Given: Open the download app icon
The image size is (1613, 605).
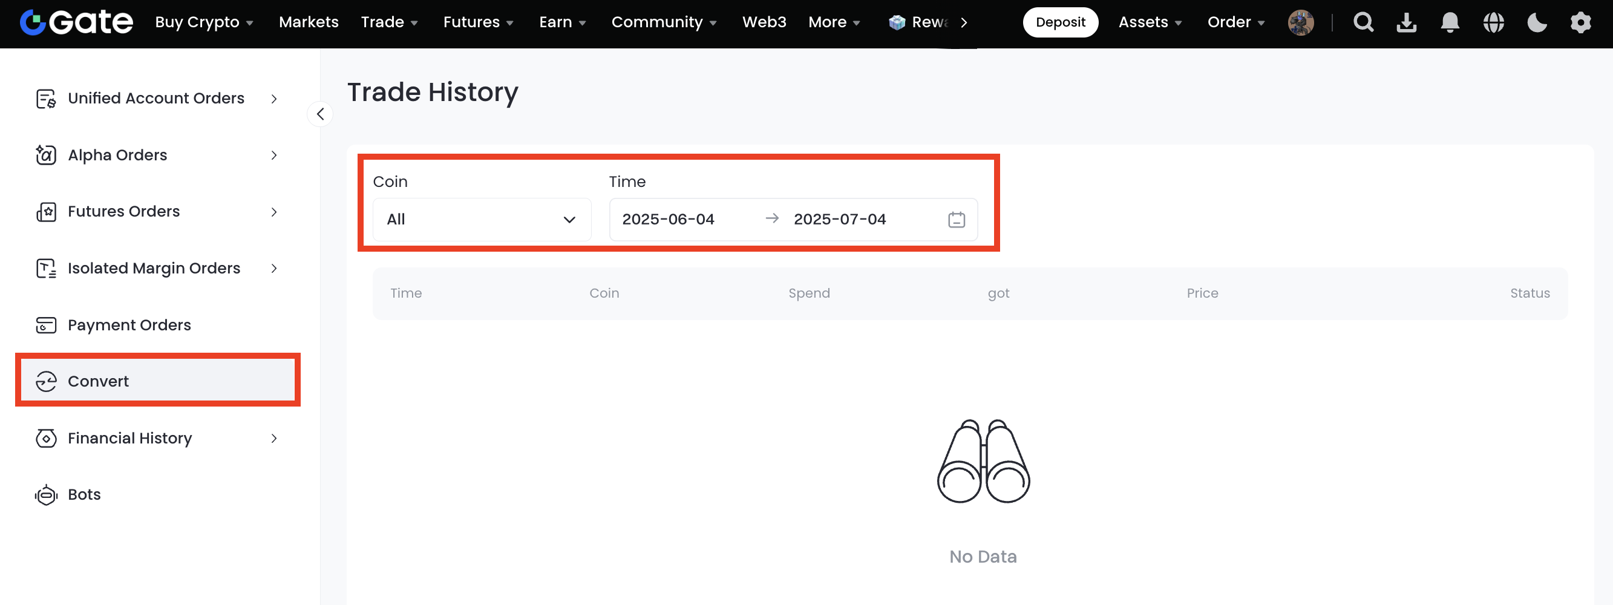Looking at the screenshot, I should [x=1406, y=22].
